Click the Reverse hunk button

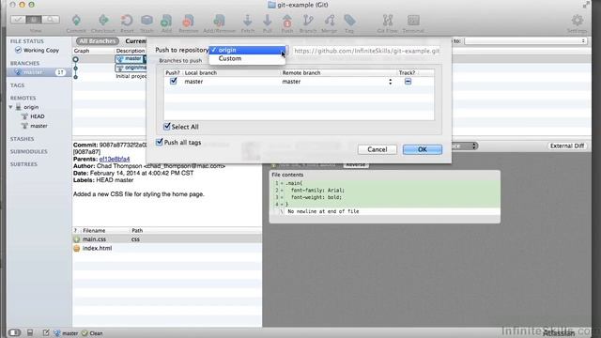(356, 164)
